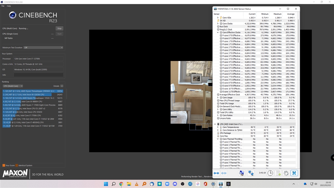Expand Core Distance to TjMAX group
Screen dimensions: 334x188
[218, 130]
